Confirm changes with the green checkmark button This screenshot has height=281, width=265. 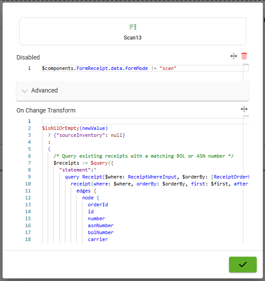[242, 264]
